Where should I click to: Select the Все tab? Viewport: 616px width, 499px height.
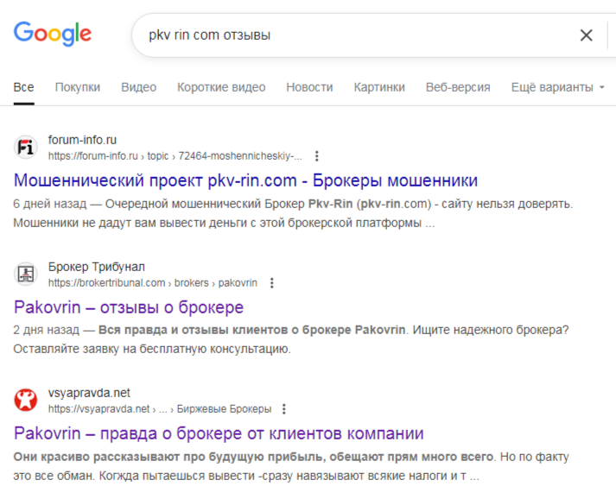[23, 87]
